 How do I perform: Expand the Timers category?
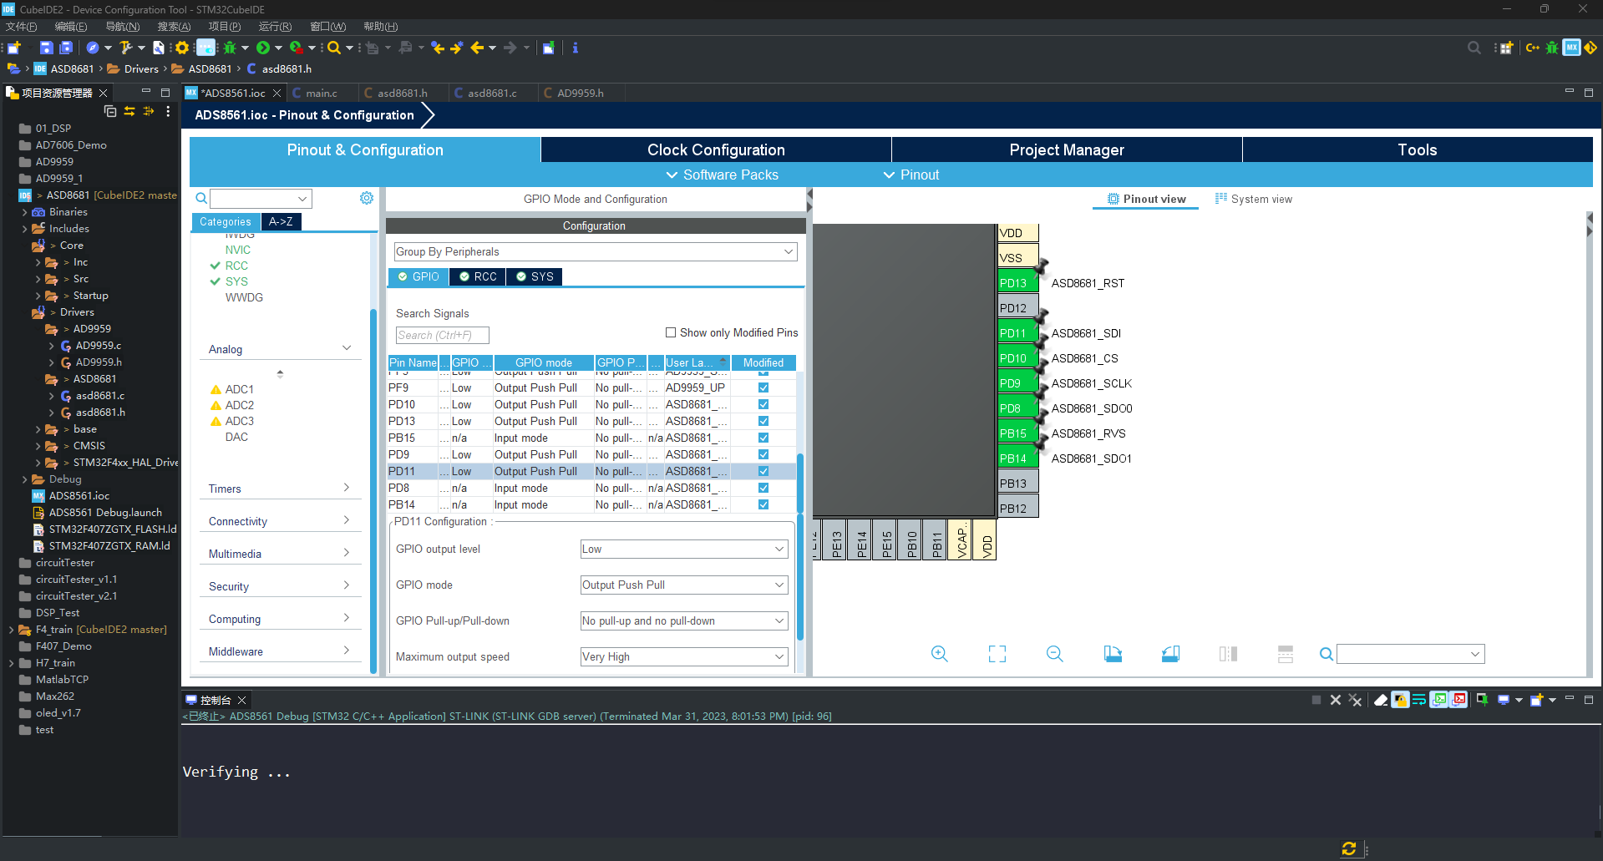pyautogui.click(x=280, y=489)
